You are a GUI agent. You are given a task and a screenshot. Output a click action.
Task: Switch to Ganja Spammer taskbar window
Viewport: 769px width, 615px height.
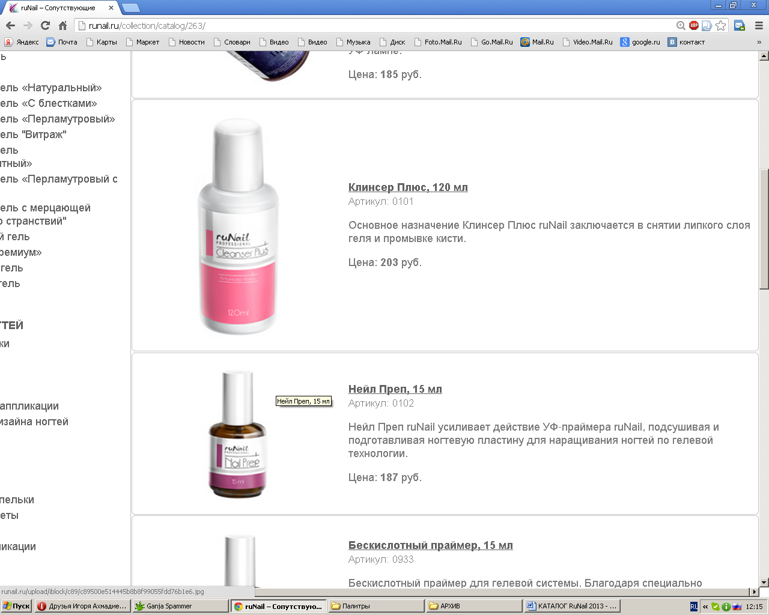point(180,606)
